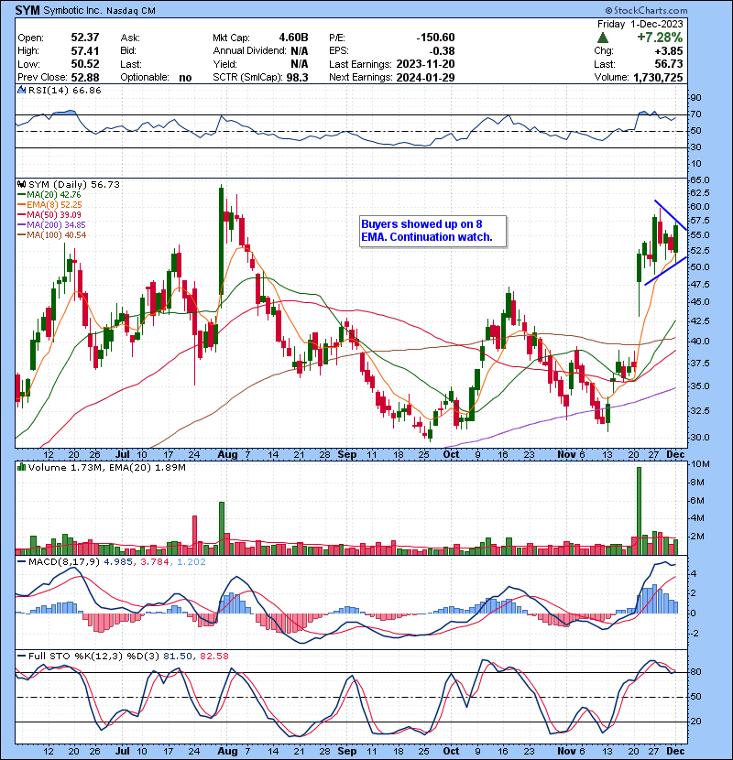Click the Symbotic Inc. company name
Image resolution: width=733 pixels, height=760 pixels.
(72, 11)
